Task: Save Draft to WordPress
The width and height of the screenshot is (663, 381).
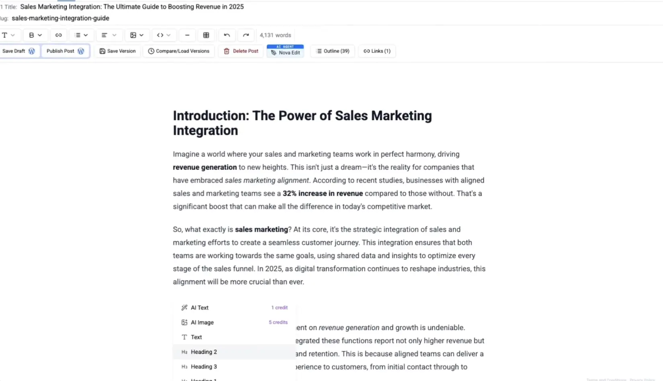Action: (x=19, y=51)
